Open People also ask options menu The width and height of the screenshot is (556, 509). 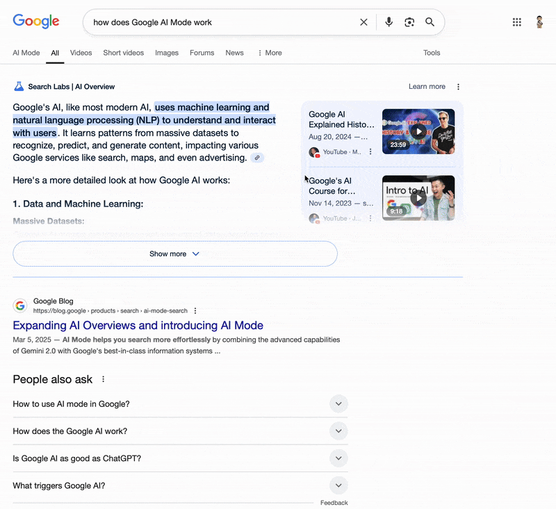103,379
